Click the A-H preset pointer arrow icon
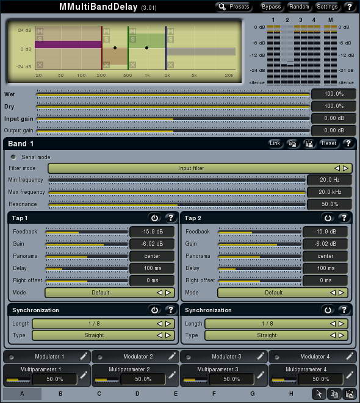This screenshot has width=360, height=403. (319, 394)
